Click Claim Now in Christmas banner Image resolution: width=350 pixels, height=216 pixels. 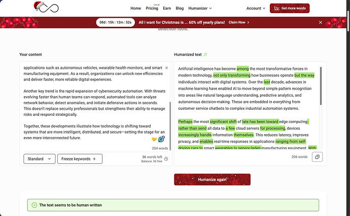[x=238, y=22]
